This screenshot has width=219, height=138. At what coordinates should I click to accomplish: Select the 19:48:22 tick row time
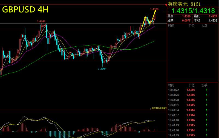pos(174,90)
